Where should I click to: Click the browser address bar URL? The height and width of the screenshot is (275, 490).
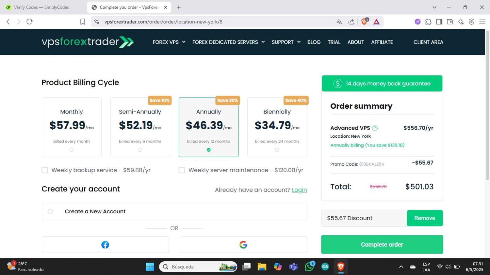pos(163,22)
